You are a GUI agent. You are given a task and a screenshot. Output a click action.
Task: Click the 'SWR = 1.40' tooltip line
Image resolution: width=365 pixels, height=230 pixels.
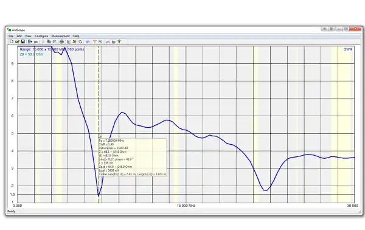click(x=106, y=144)
